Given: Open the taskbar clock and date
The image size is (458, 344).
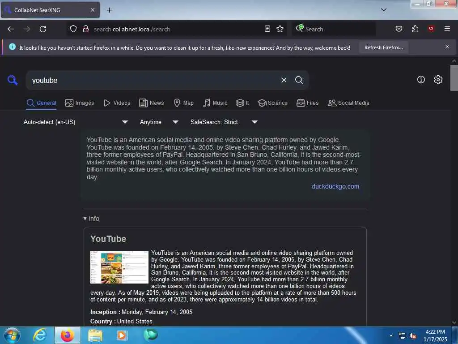Looking at the screenshot, I should (435, 335).
